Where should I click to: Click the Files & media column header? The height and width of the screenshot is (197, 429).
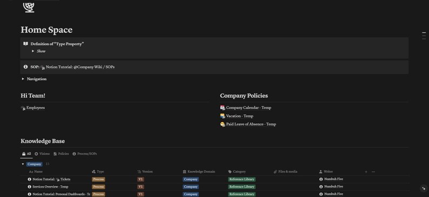point(285,172)
